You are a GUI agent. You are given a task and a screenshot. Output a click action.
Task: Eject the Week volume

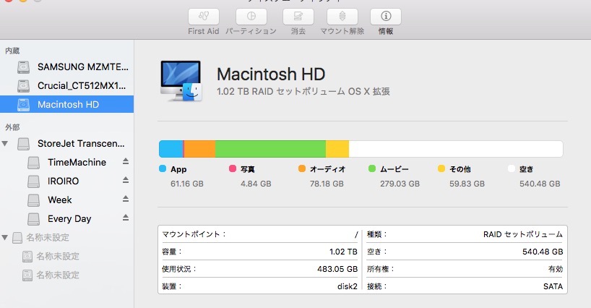pyautogui.click(x=124, y=200)
